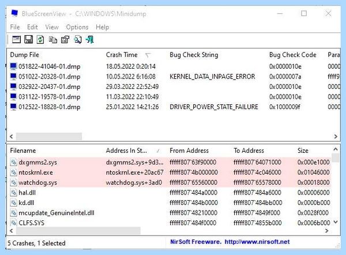Screen dimensions: 346x255
Task: Click the lower pane right scroll arrow
Action: (x=327, y=231)
